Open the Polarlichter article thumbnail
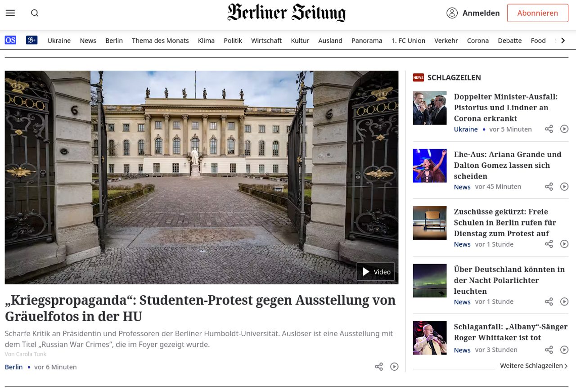The width and height of the screenshot is (576, 391). pos(430,281)
